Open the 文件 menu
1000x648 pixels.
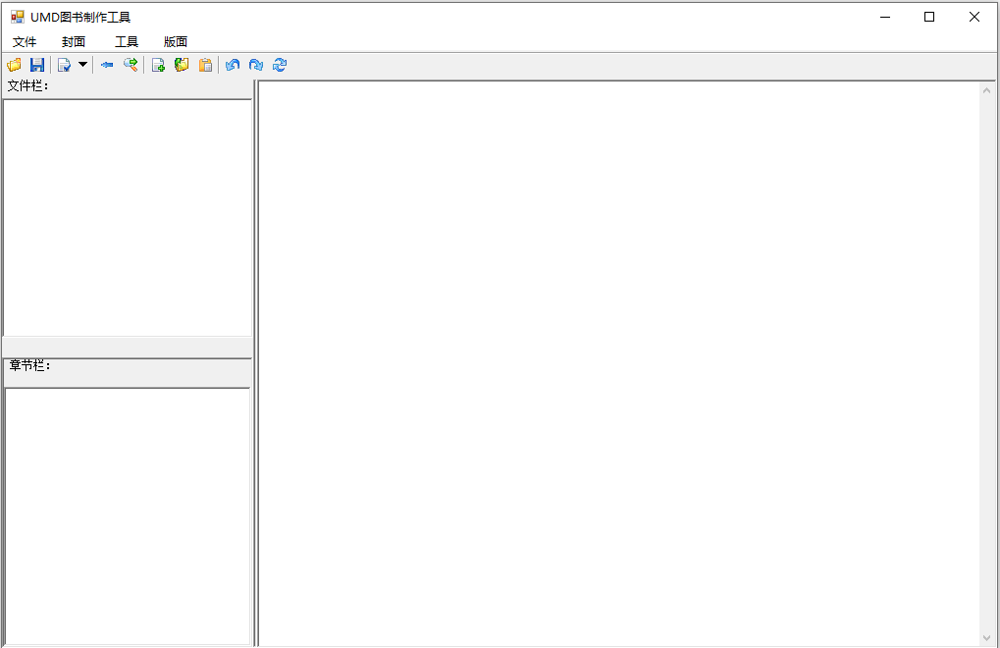(26, 41)
